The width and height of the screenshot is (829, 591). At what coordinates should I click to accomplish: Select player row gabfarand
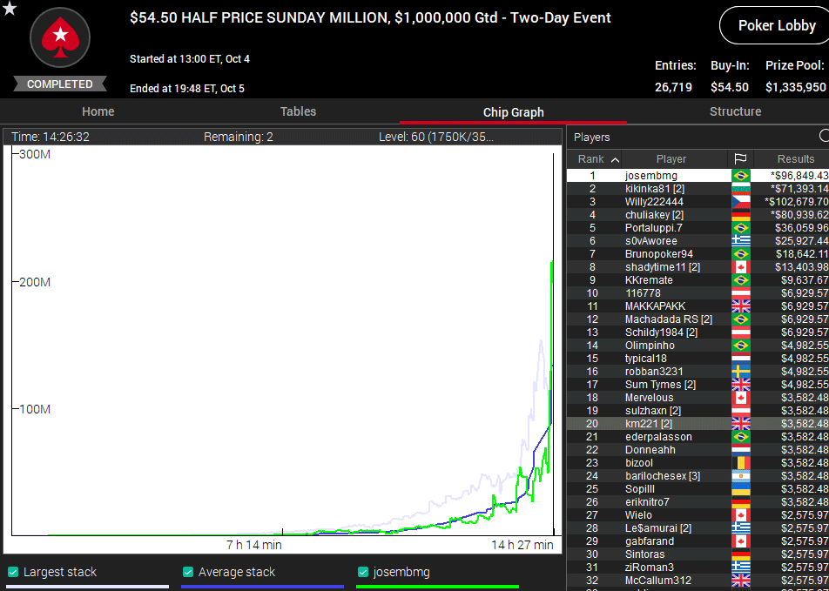[698, 541]
